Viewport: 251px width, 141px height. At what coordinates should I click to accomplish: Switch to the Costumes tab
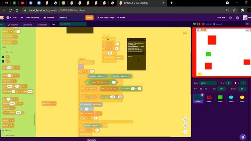[13, 25]
